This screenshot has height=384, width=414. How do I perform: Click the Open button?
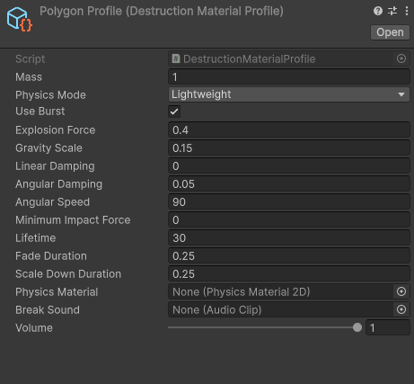point(390,32)
